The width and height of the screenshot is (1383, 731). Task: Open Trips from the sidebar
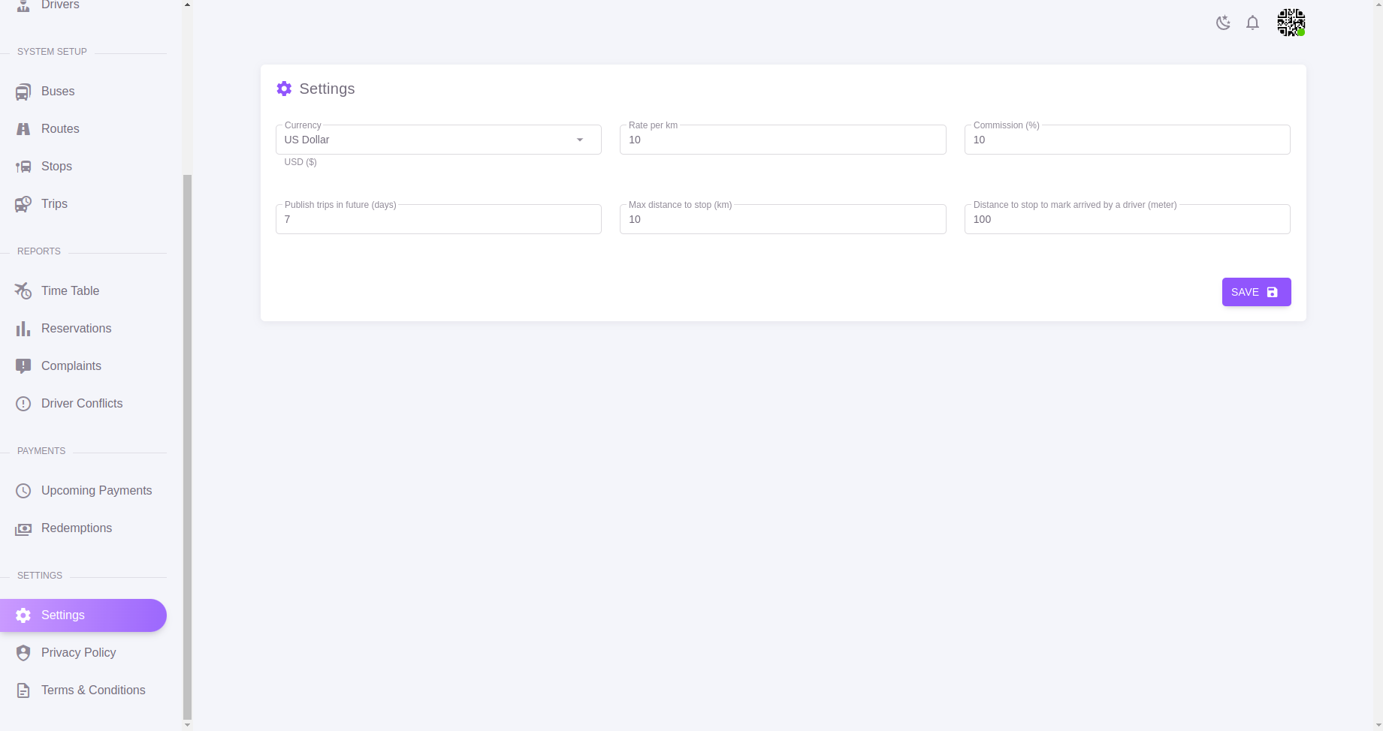(23, 203)
